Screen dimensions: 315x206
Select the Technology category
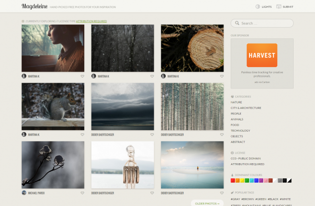point(240,131)
